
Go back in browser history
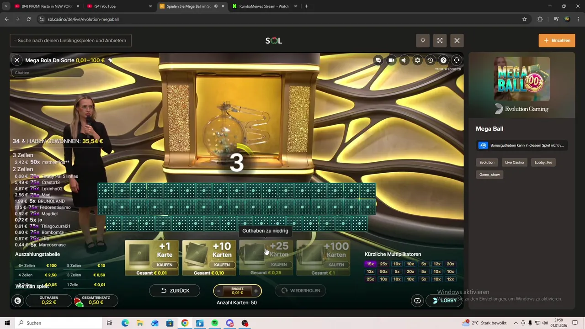coord(6,19)
